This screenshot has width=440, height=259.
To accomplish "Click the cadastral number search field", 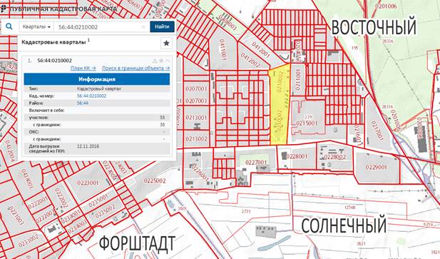I will coord(98,27).
